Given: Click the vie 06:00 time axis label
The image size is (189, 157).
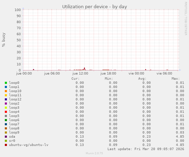Looking at the screenshot, I should pos(164,73).
